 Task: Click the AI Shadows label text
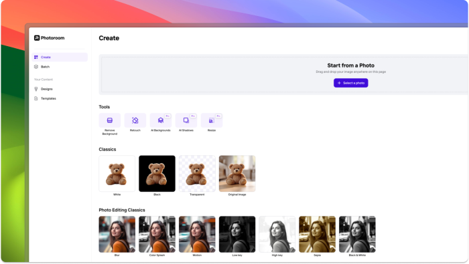186,130
